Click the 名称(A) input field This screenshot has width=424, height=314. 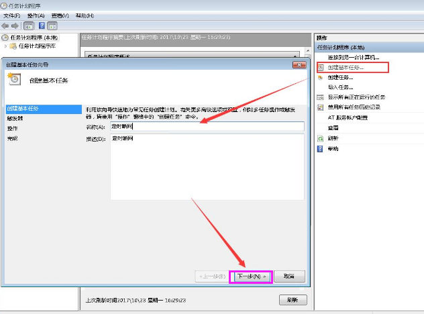[207, 126]
